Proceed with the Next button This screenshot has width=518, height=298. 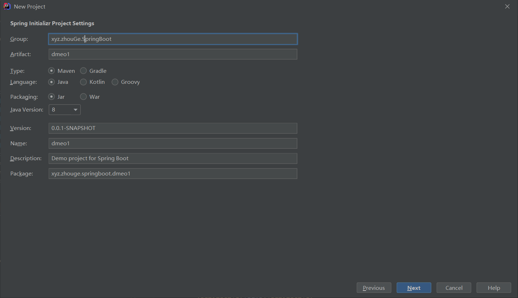(414, 288)
